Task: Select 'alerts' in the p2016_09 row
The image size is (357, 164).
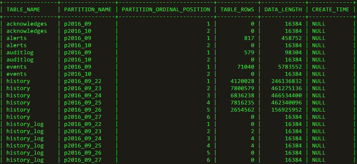Action: [x=16, y=38]
